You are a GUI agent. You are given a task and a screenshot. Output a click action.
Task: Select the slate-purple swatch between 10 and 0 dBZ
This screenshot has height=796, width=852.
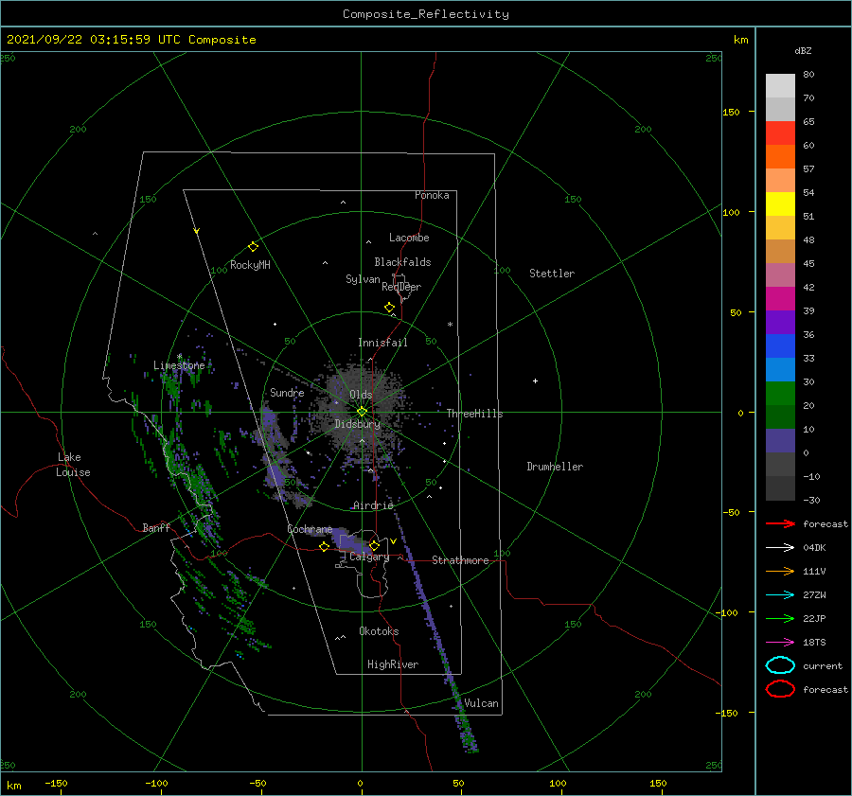pyautogui.click(x=780, y=440)
